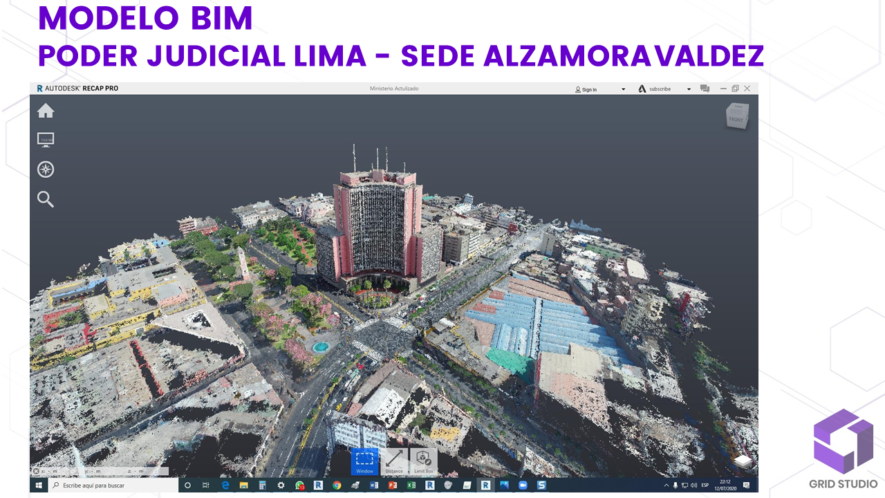Choose the Limit Box tool
The image size is (885, 498).
pos(424,461)
